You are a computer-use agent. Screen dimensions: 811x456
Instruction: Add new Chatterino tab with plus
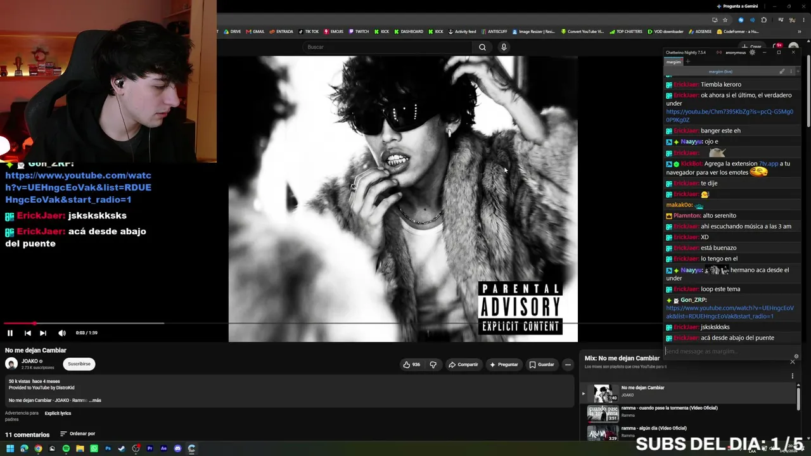687,62
